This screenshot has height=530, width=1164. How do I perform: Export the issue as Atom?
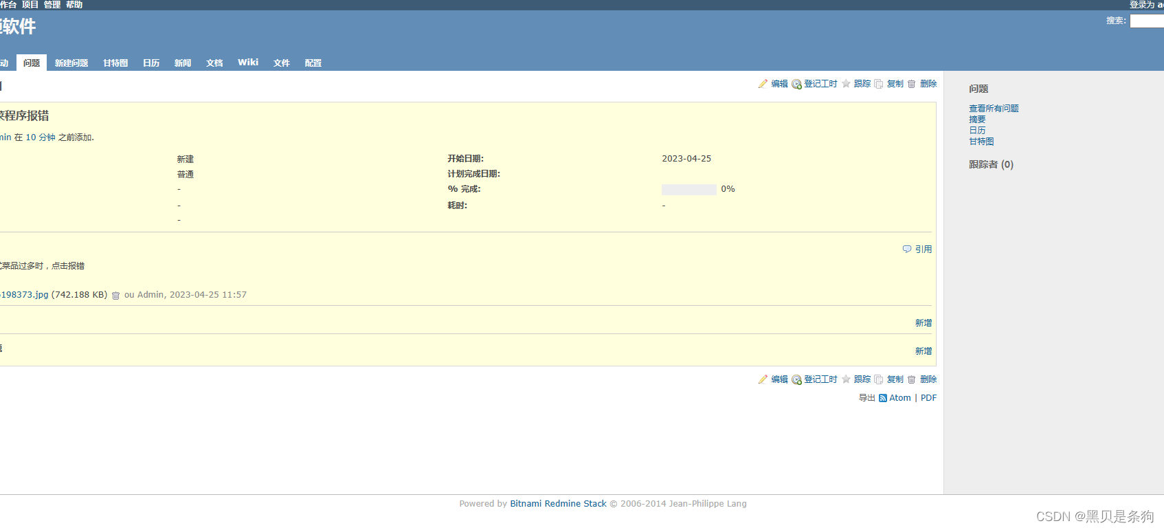(900, 398)
